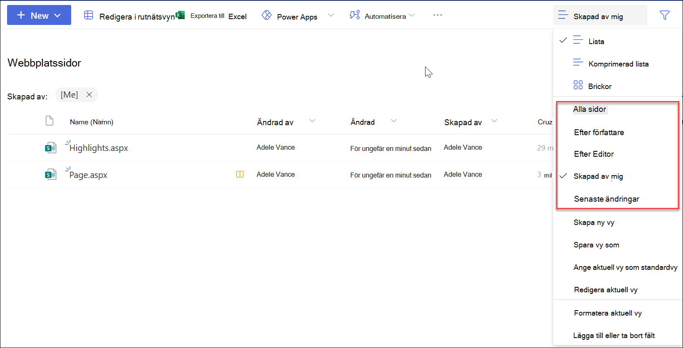683x348 pixels.
Task: Click SharePoint icon beside Highlights.aspx
Action: click(x=50, y=148)
